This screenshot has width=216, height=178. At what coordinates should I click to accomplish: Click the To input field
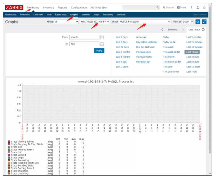click(x=84, y=44)
